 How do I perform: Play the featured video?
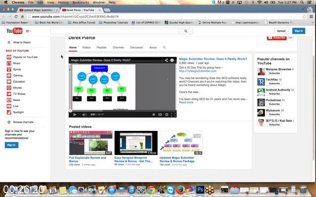coord(75,115)
